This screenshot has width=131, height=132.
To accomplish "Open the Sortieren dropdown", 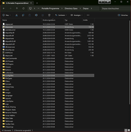I will (61, 15).
